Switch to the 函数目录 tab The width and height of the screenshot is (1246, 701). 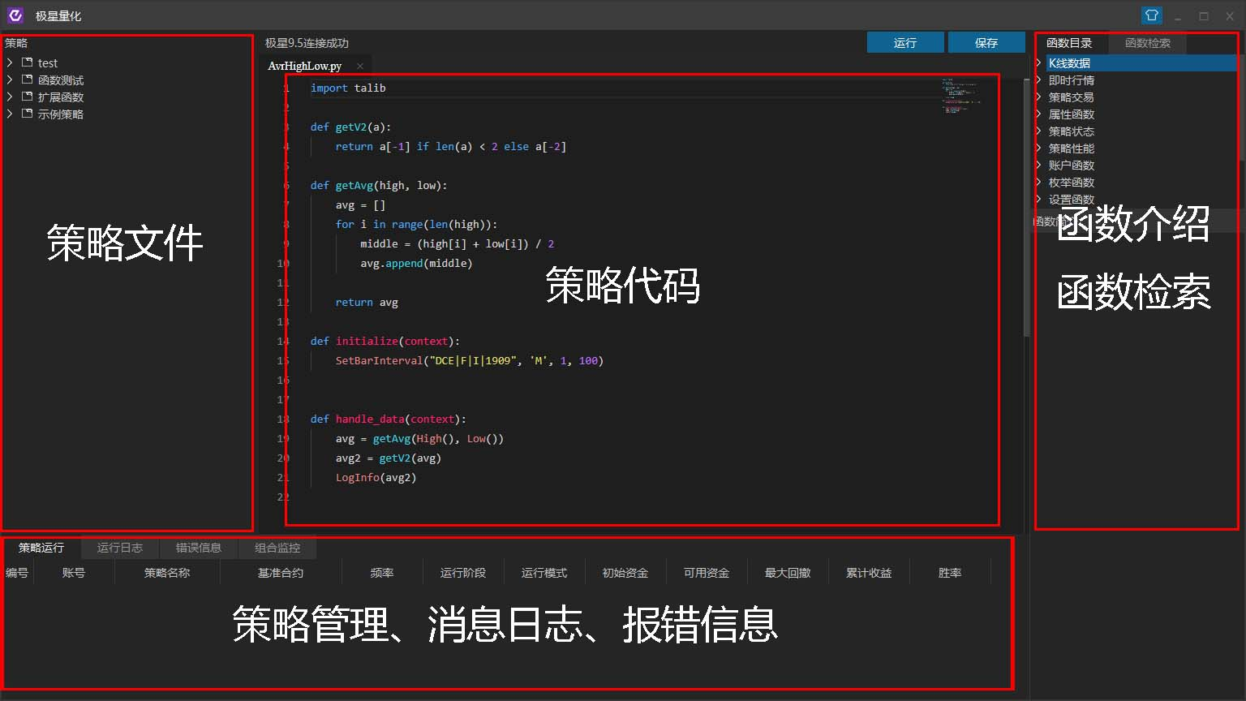[1069, 43]
